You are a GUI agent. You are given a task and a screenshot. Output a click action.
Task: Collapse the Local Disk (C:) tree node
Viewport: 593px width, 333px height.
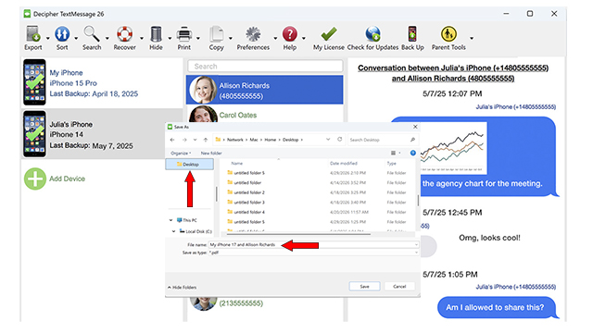(x=173, y=231)
